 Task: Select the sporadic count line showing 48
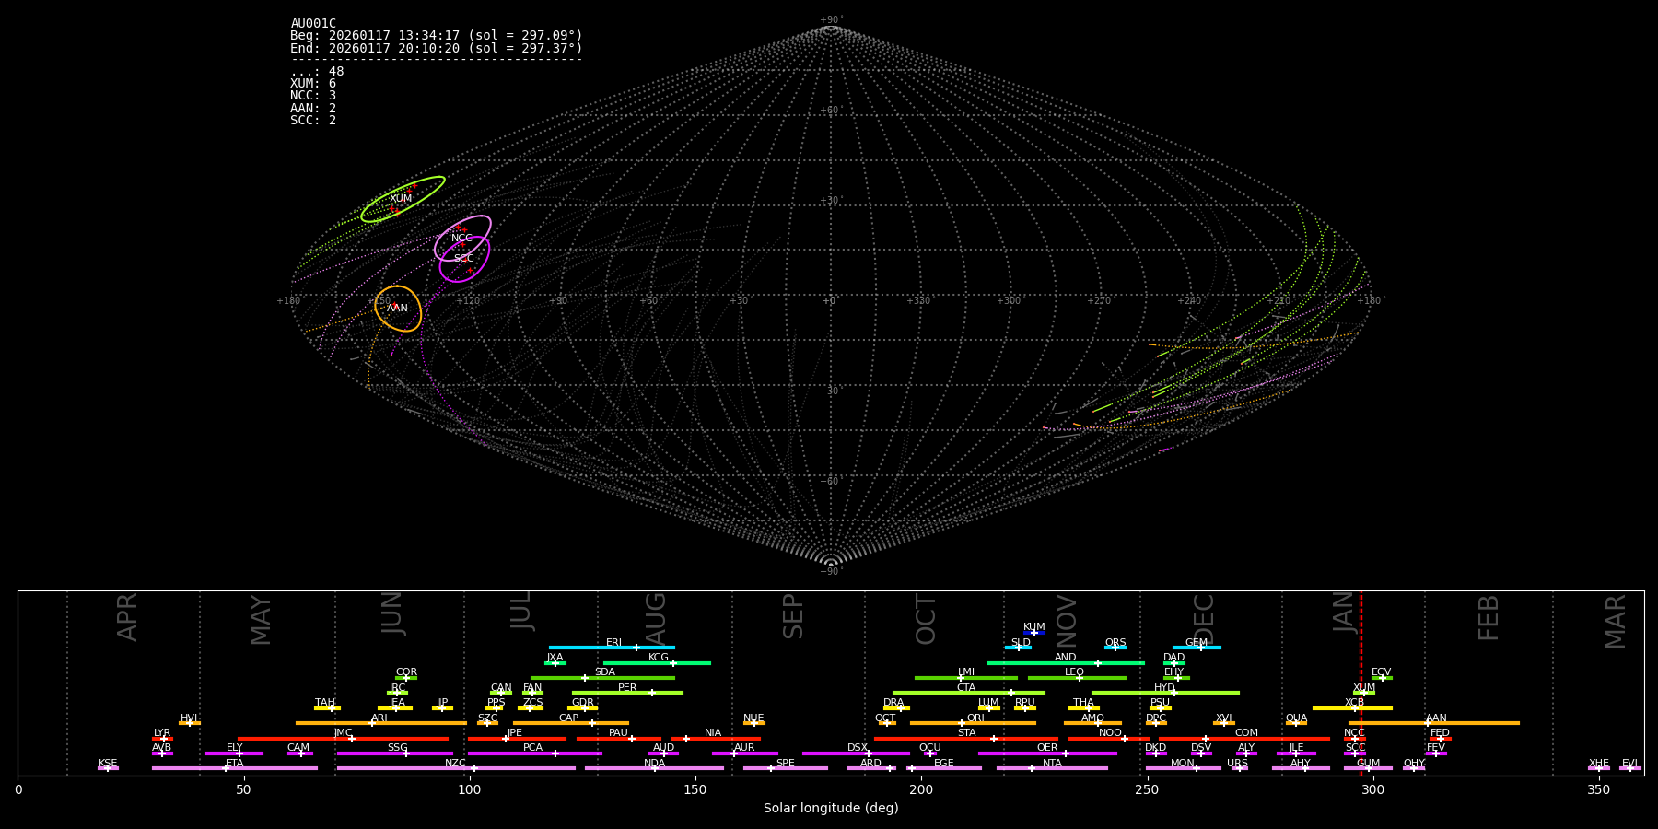pos(317,72)
